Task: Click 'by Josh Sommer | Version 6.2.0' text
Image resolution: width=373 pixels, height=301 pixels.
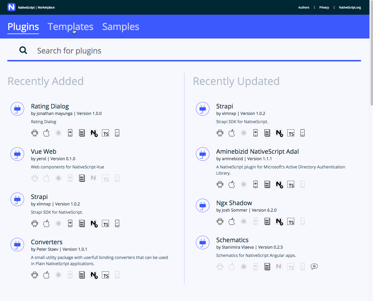Action: point(246,210)
